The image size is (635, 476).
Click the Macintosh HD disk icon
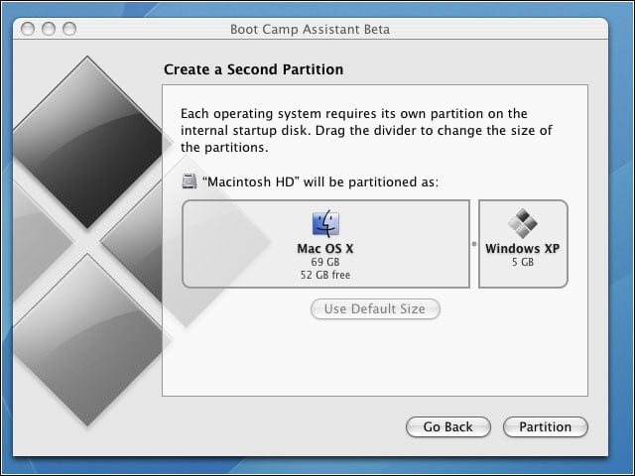point(190,181)
